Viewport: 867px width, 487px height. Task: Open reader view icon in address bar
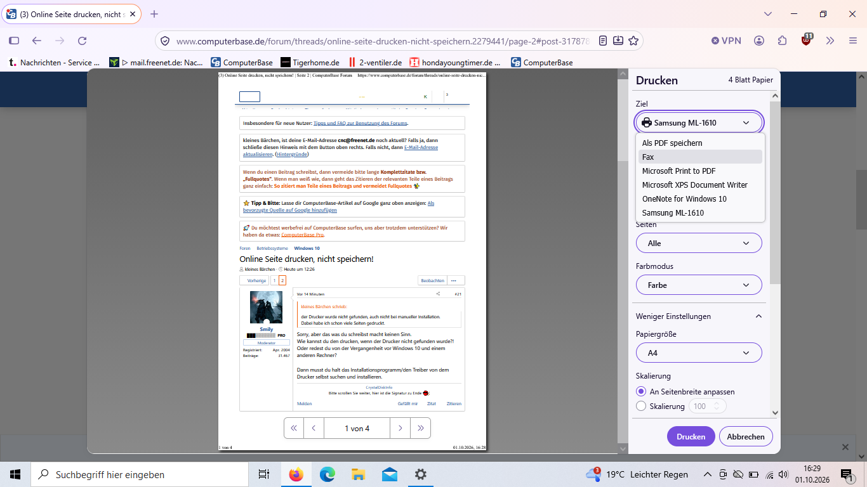604,41
